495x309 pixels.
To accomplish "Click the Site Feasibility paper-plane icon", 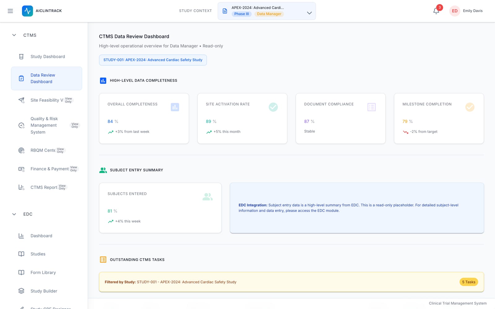I will (x=21, y=100).
